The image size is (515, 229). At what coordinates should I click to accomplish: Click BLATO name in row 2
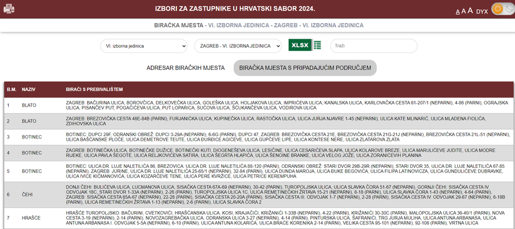click(29, 121)
